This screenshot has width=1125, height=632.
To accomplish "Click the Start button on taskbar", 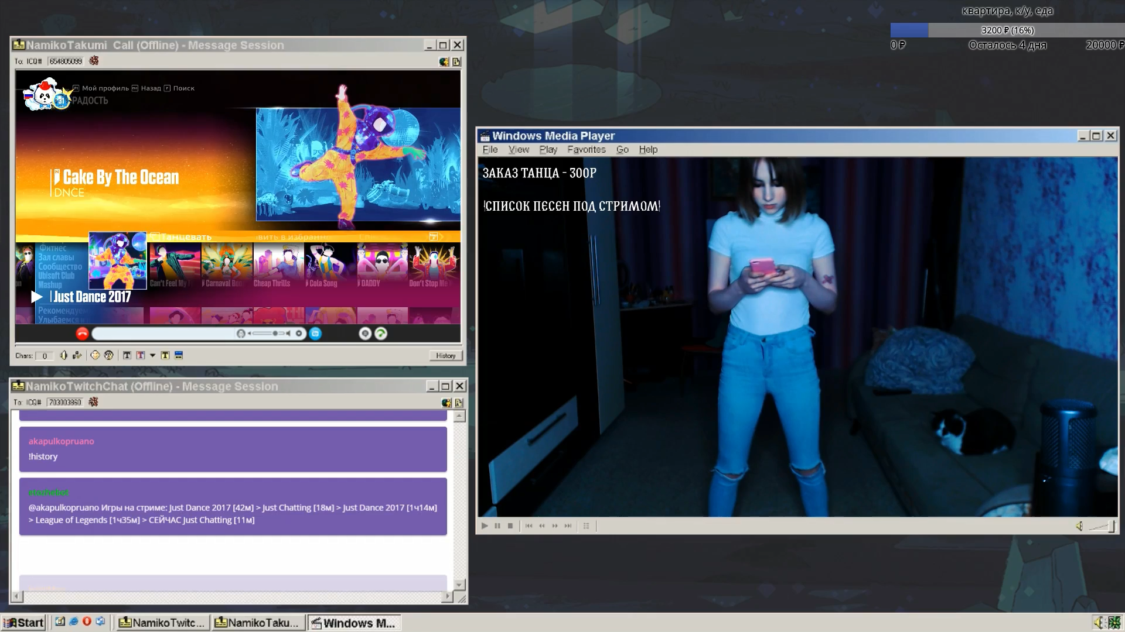I will pyautogui.click(x=23, y=623).
